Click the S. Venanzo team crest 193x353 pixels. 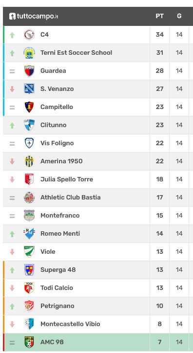tap(29, 89)
